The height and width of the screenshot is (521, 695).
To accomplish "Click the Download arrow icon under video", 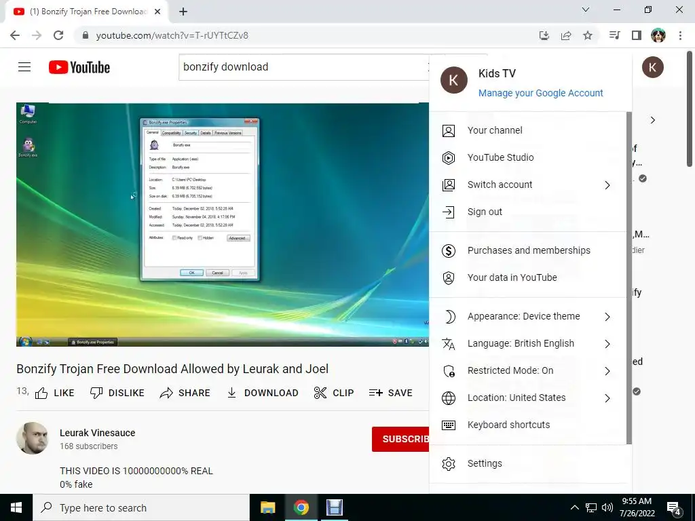I will pyautogui.click(x=231, y=393).
